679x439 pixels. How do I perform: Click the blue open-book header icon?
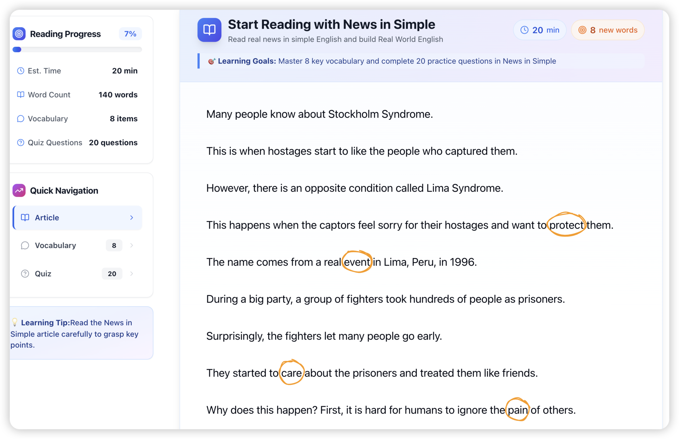pyautogui.click(x=209, y=30)
